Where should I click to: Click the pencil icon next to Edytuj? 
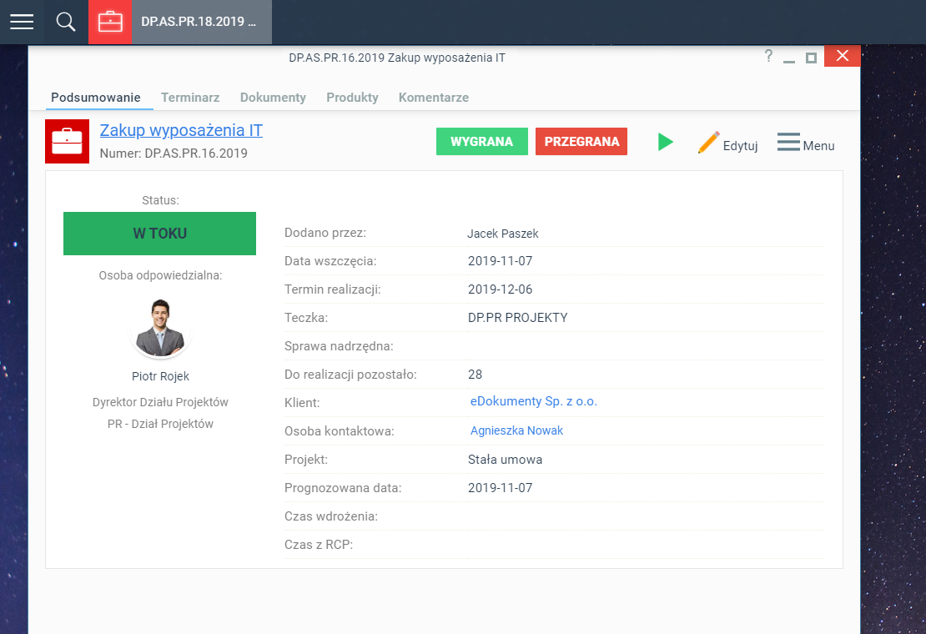pyautogui.click(x=708, y=143)
